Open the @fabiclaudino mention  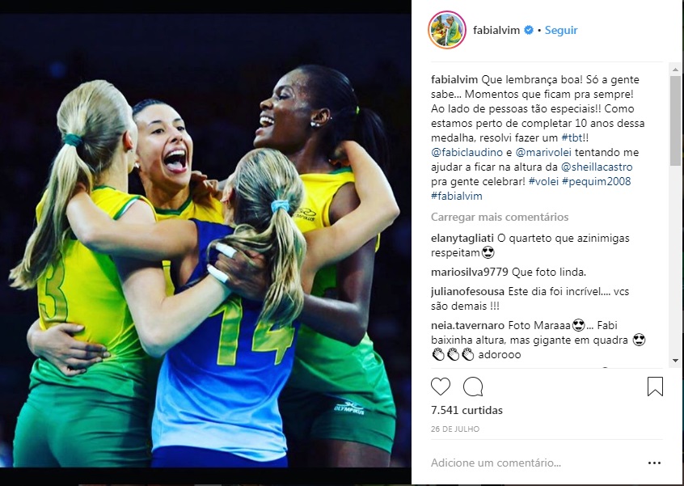(x=467, y=152)
